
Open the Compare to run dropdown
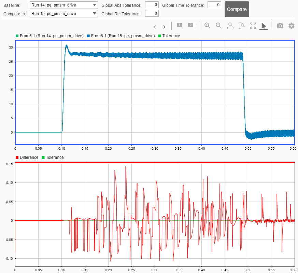(x=64, y=14)
